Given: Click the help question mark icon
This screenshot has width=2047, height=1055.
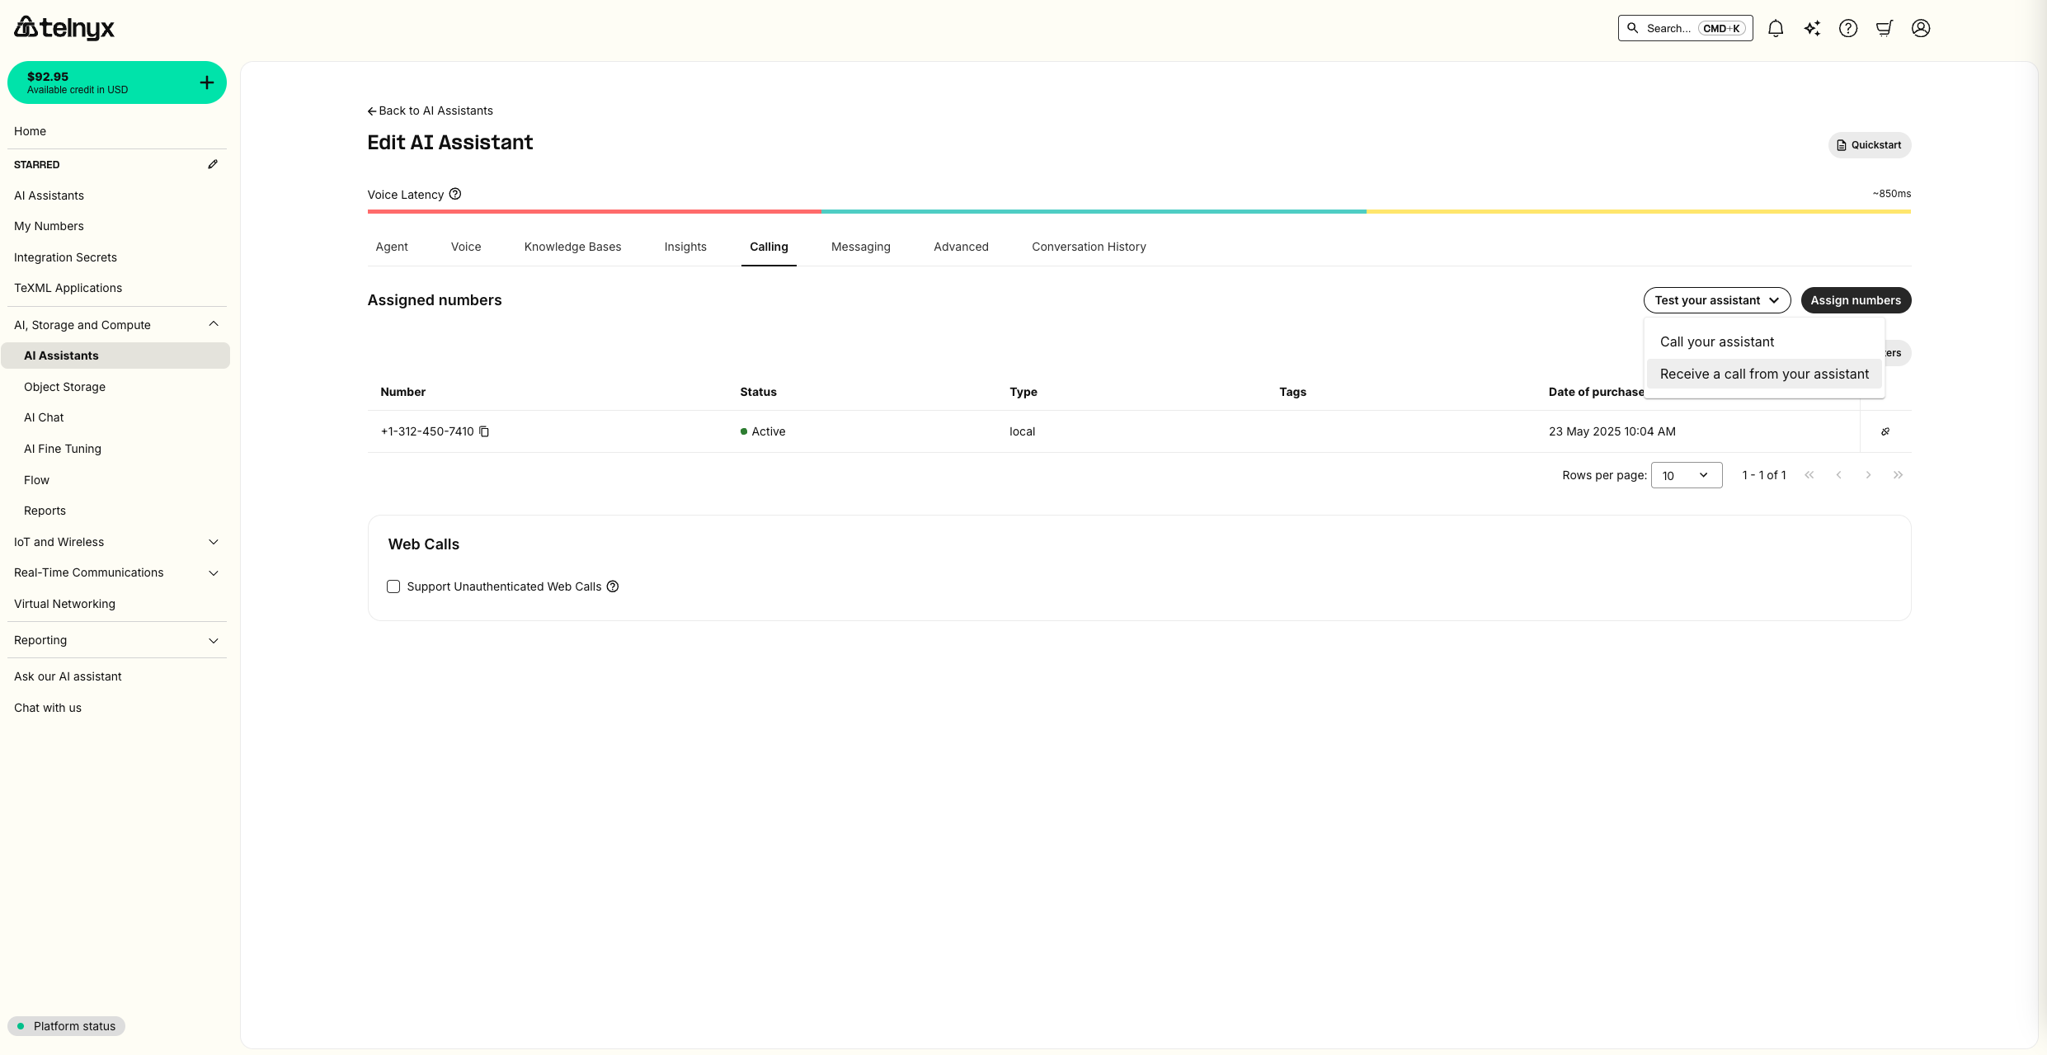Looking at the screenshot, I should click(1848, 28).
